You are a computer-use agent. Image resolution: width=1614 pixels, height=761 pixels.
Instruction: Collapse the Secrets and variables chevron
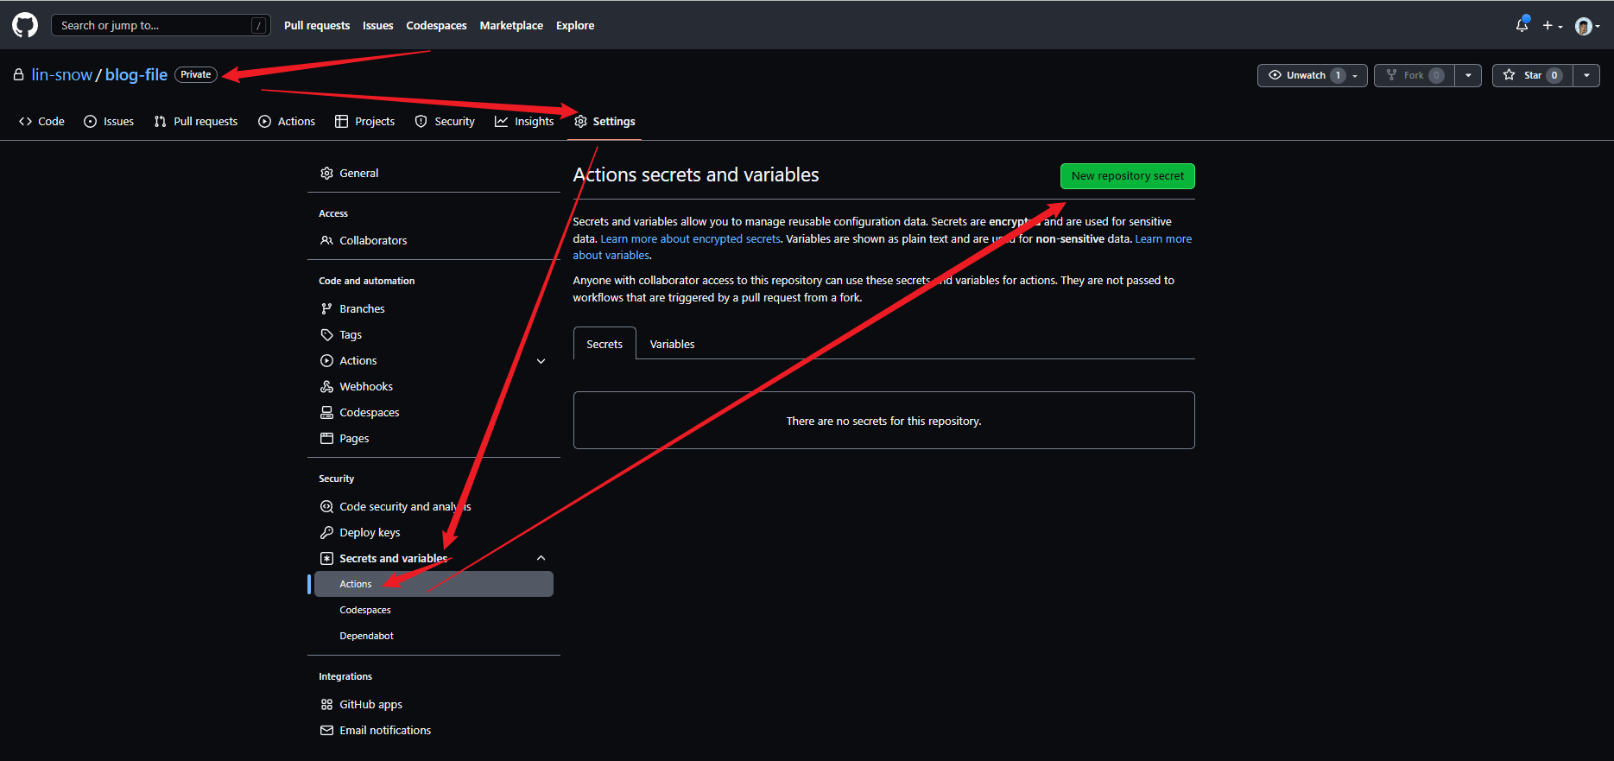(541, 558)
